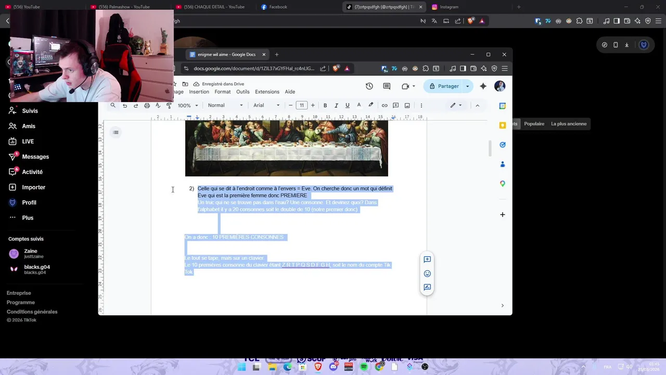The height and width of the screenshot is (375, 666).
Task: Select La plus ancienne sort in TikTok
Action: (x=569, y=124)
